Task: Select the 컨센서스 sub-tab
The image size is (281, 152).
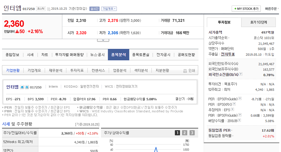Action: coord(98,70)
